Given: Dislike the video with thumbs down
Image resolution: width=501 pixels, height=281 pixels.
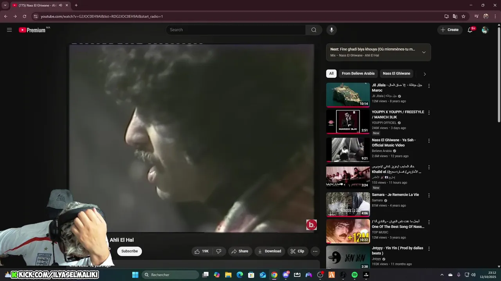Looking at the screenshot, I should point(219,251).
